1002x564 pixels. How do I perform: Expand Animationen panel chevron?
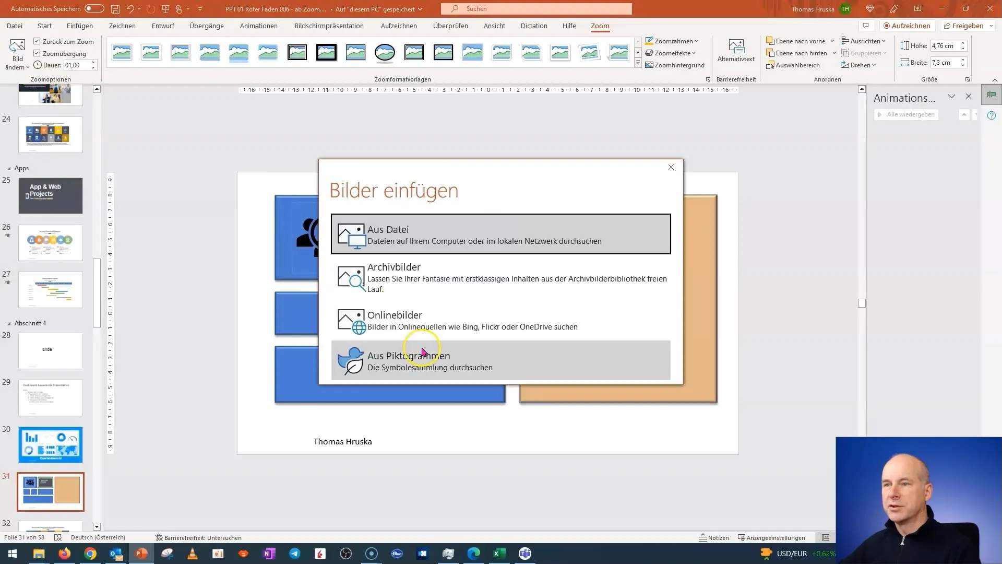(952, 97)
